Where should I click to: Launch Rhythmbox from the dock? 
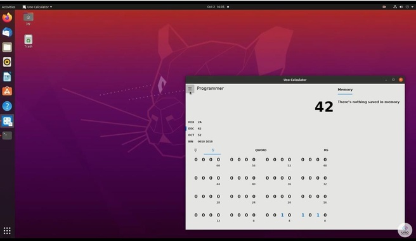7,62
